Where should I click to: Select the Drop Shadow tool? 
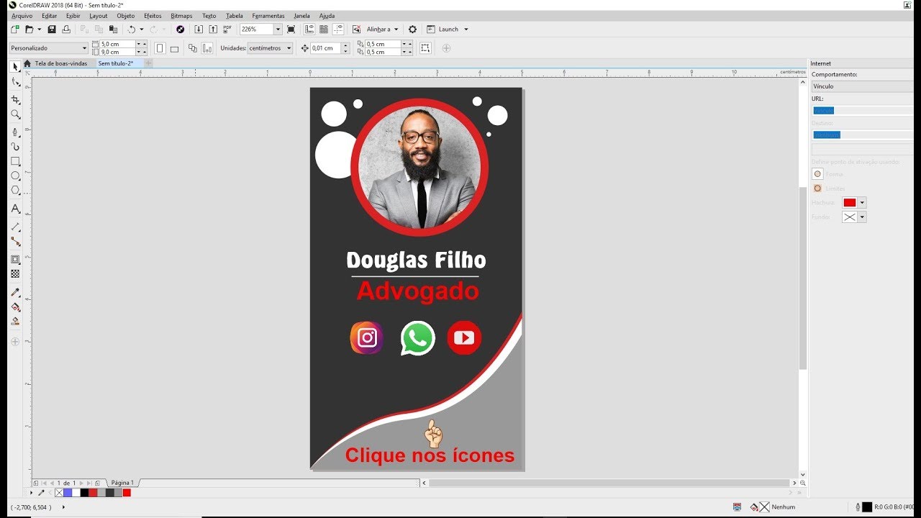pos(15,259)
